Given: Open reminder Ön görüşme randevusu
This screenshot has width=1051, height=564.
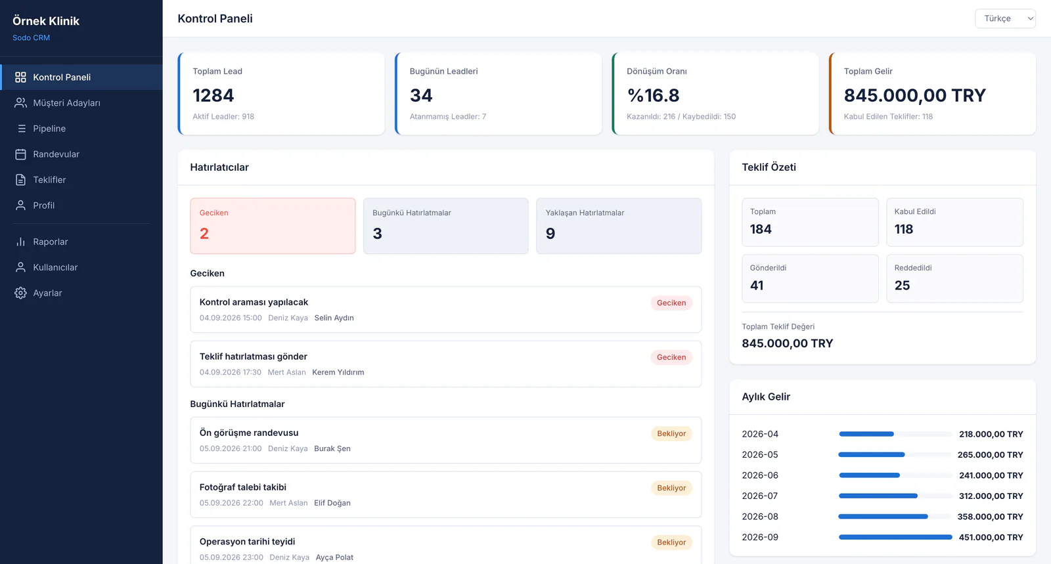Looking at the screenshot, I should 446,440.
